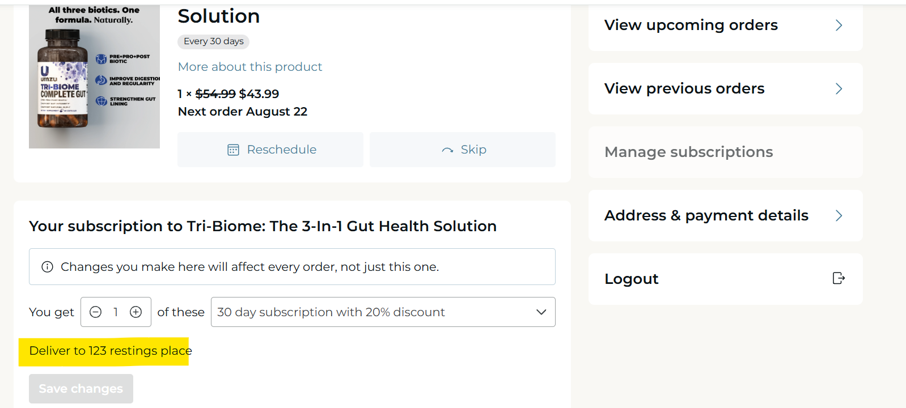906x408 pixels.
Task: Click the Reschedule button
Action: (270, 150)
